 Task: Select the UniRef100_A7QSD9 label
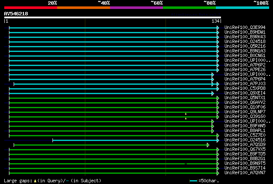pos(245,144)
